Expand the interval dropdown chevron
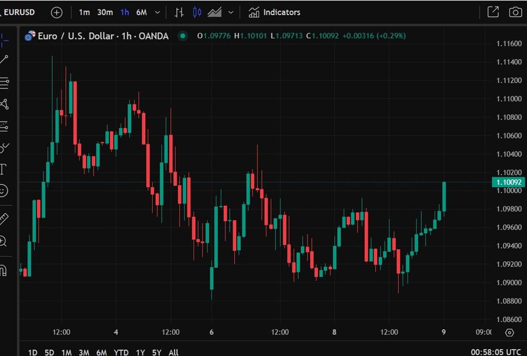The height and width of the screenshot is (356, 527). [x=156, y=12]
